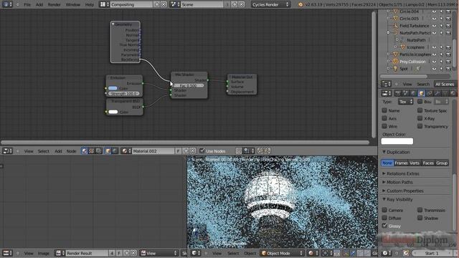
Task: Delete Compositing screen layout X button
Action: pyautogui.click(x=164, y=4)
